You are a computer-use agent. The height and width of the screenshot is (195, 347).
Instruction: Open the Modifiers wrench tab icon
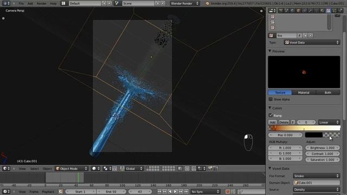click(x=311, y=10)
